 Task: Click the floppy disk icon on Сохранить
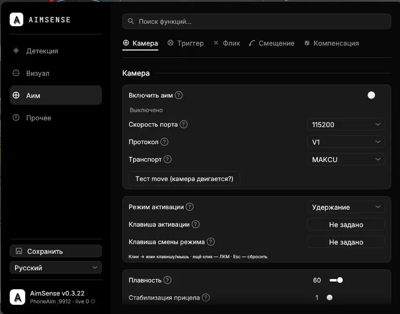click(x=19, y=251)
